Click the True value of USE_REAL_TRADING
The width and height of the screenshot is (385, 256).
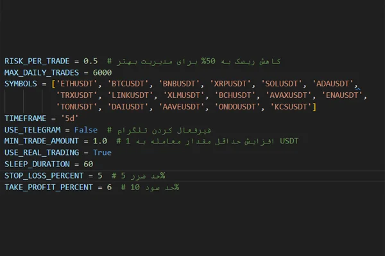pyautogui.click(x=101, y=153)
